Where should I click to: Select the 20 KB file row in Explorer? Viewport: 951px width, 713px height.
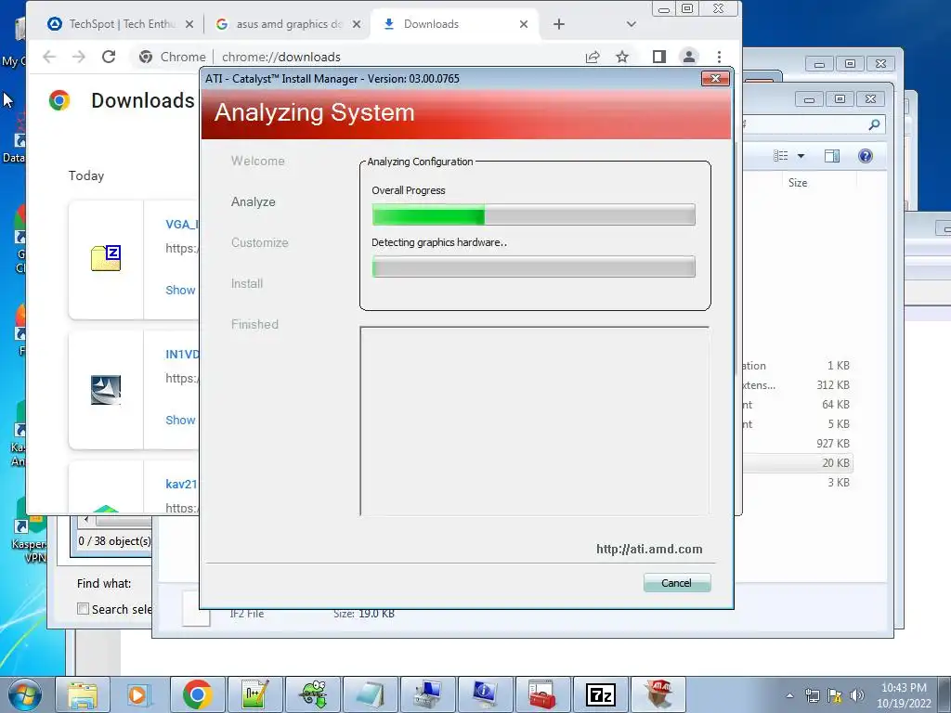(x=797, y=462)
